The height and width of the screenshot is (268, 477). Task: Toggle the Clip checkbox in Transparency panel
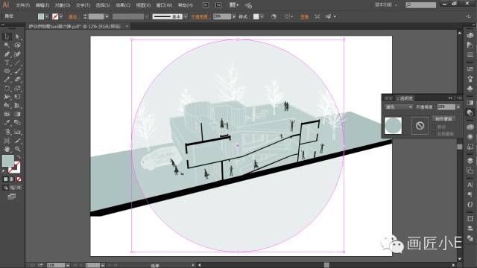click(x=435, y=127)
